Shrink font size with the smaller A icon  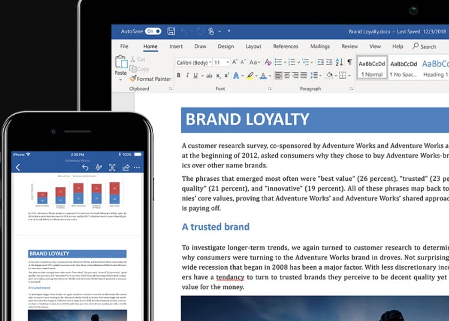(243, 62)
